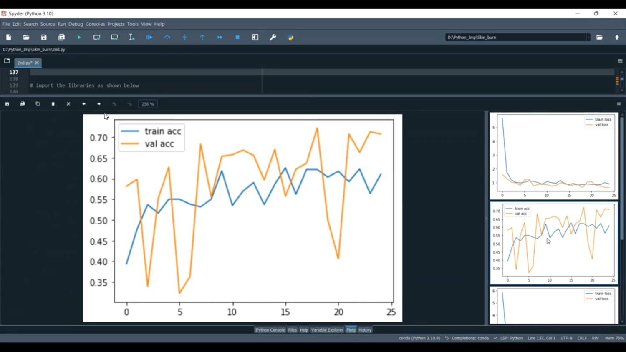Open the Plots pane options menu
Screen dimensions: 626x352
click(618, 104)
